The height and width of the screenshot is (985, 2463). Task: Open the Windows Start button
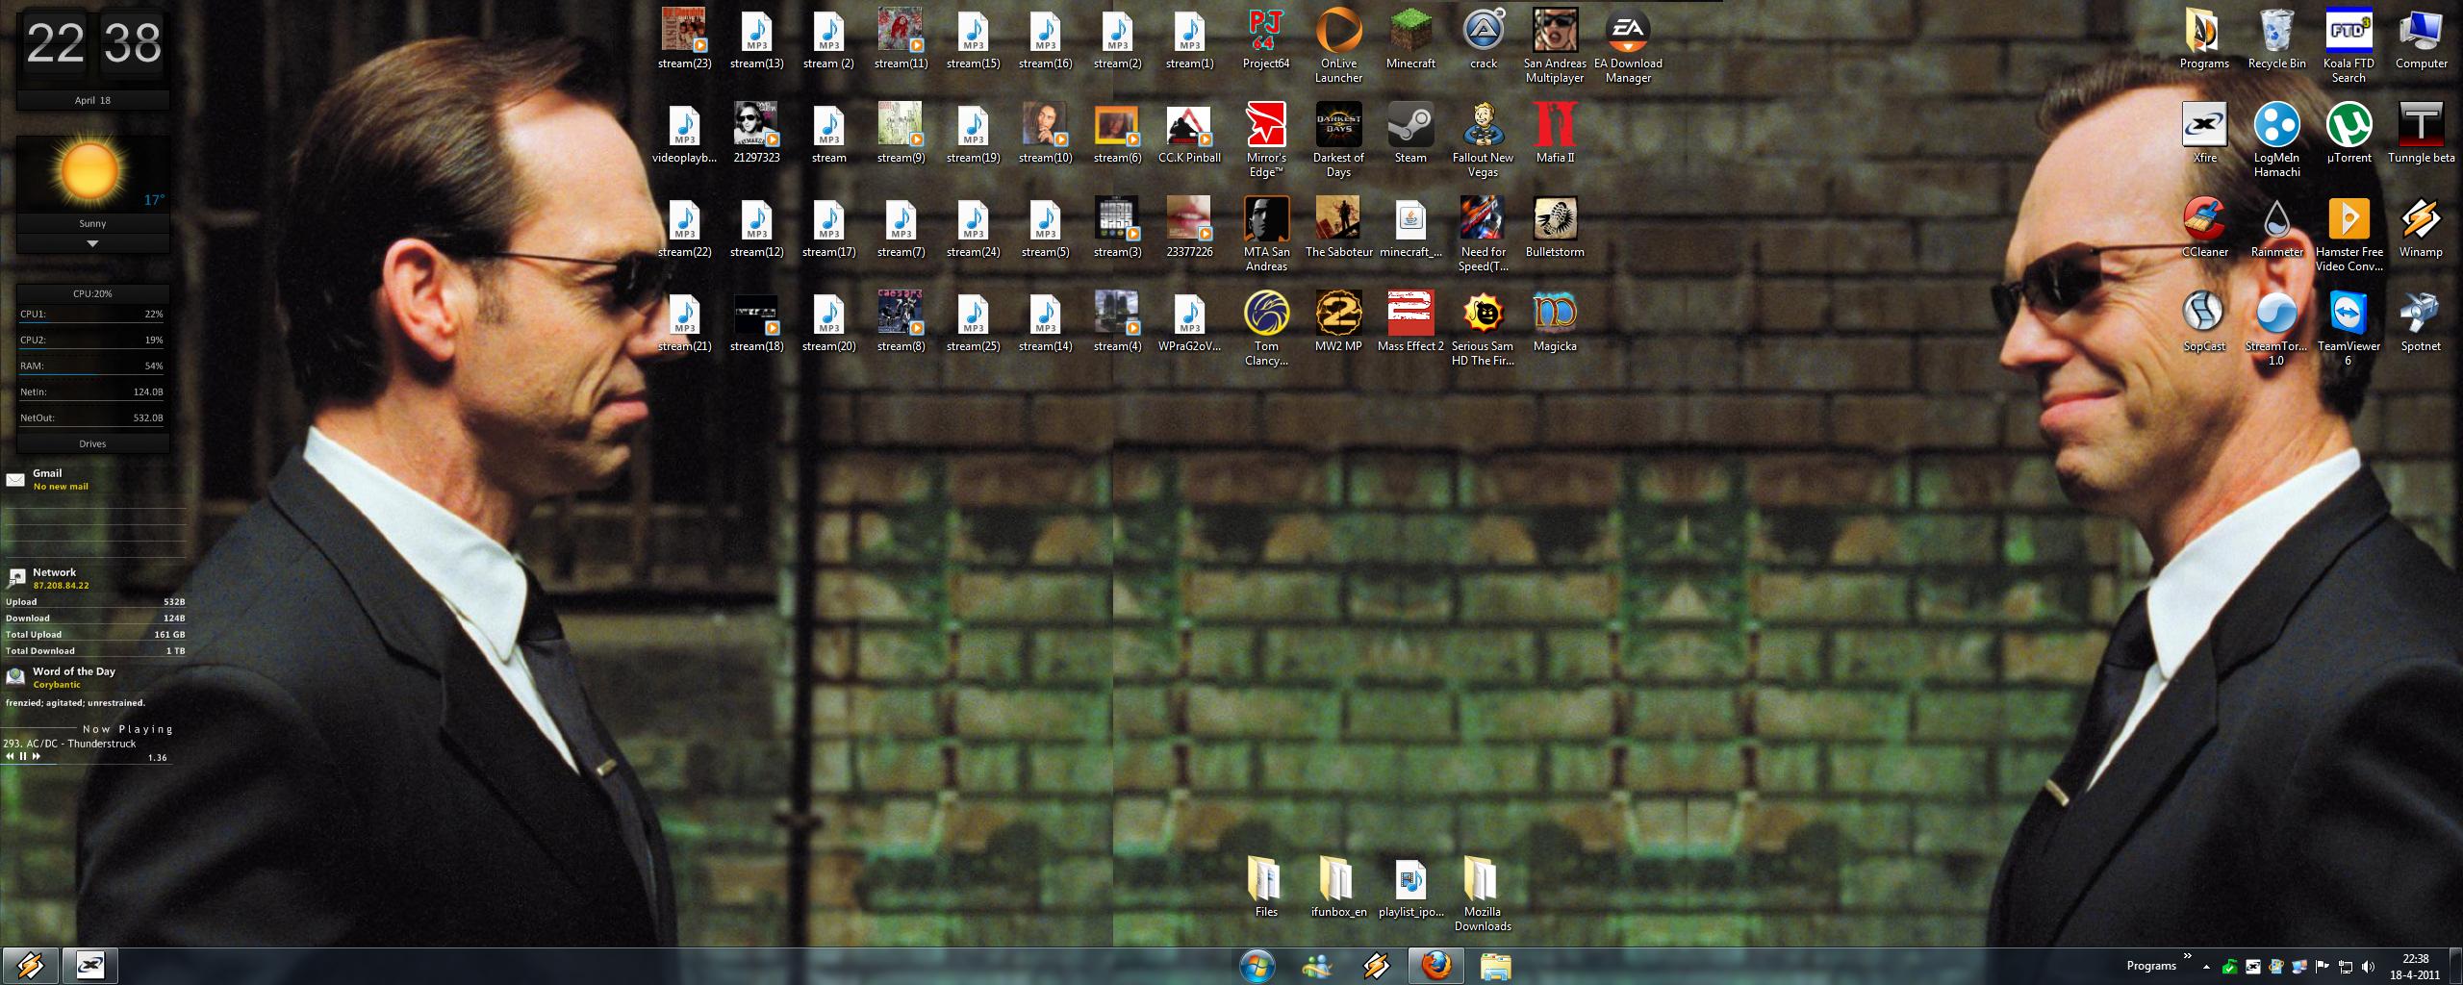(x=1257, y=966)
